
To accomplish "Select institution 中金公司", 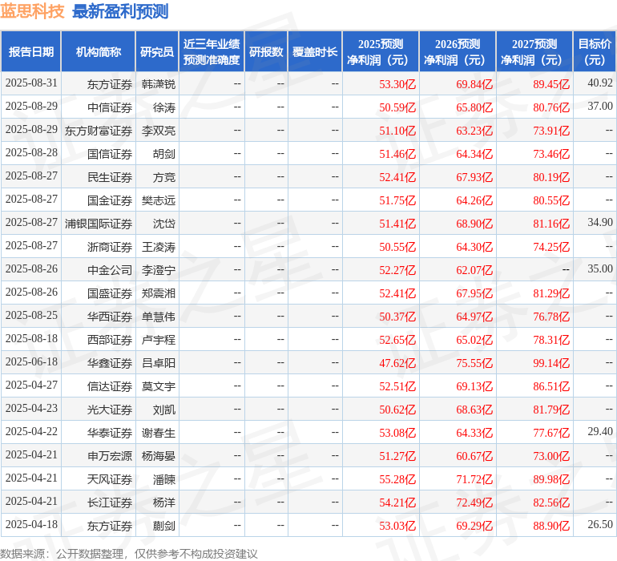I will pyautogui.click(x=110, y=270).
